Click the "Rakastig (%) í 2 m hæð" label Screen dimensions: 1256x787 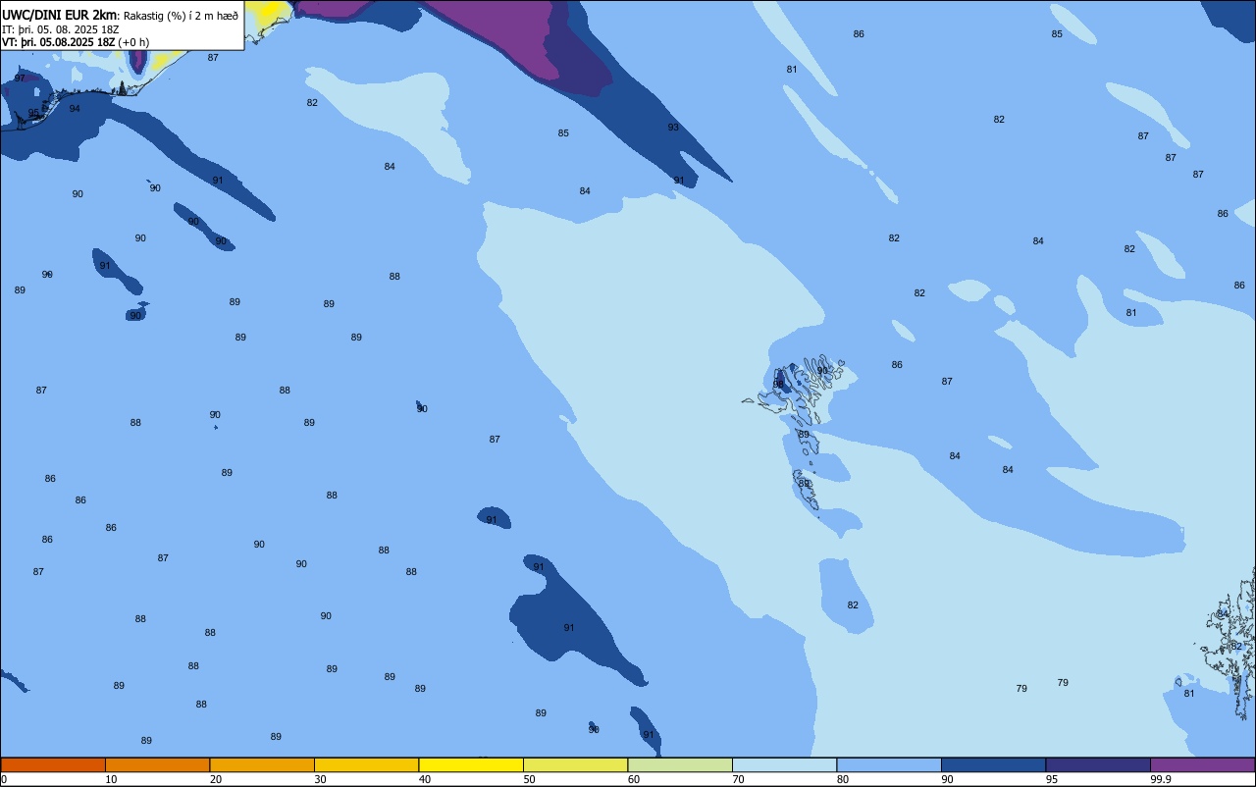[181, 16]
